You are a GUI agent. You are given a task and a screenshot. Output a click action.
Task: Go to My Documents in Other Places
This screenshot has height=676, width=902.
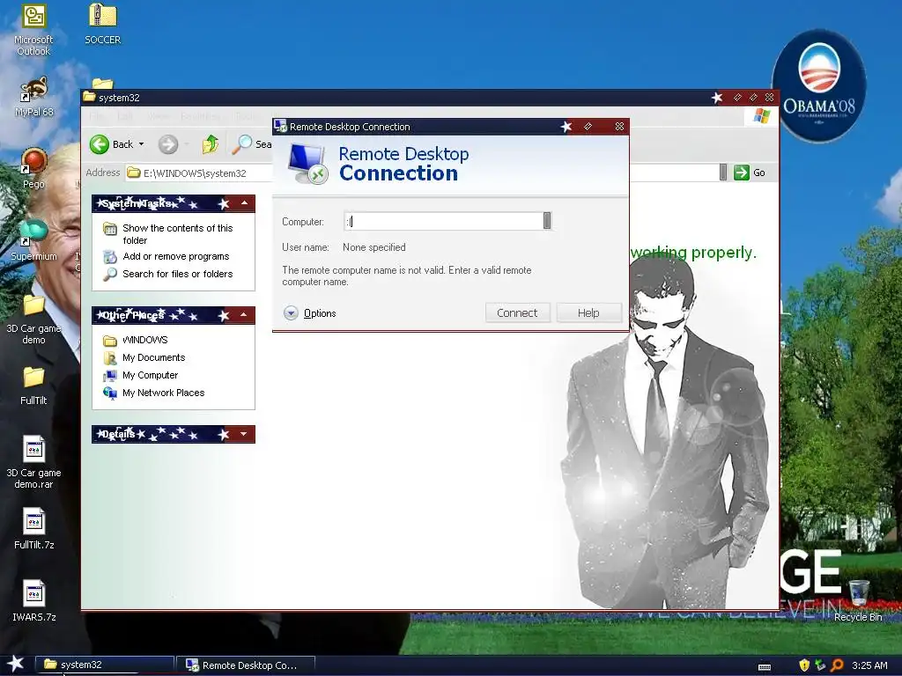pos(153,357)
